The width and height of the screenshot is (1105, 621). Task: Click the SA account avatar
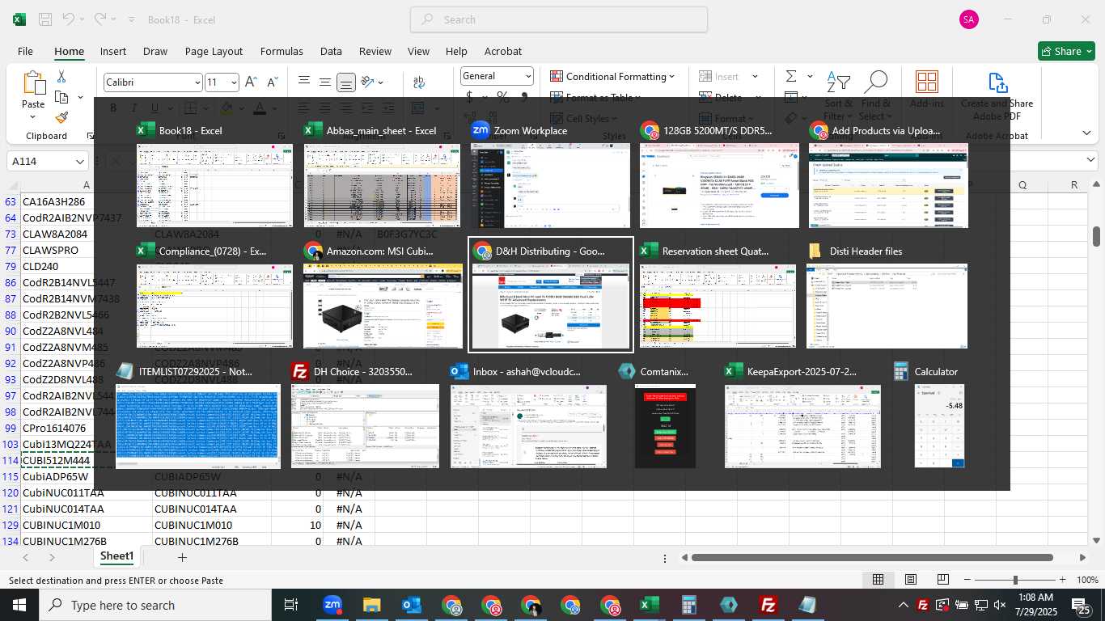(969, 19)
